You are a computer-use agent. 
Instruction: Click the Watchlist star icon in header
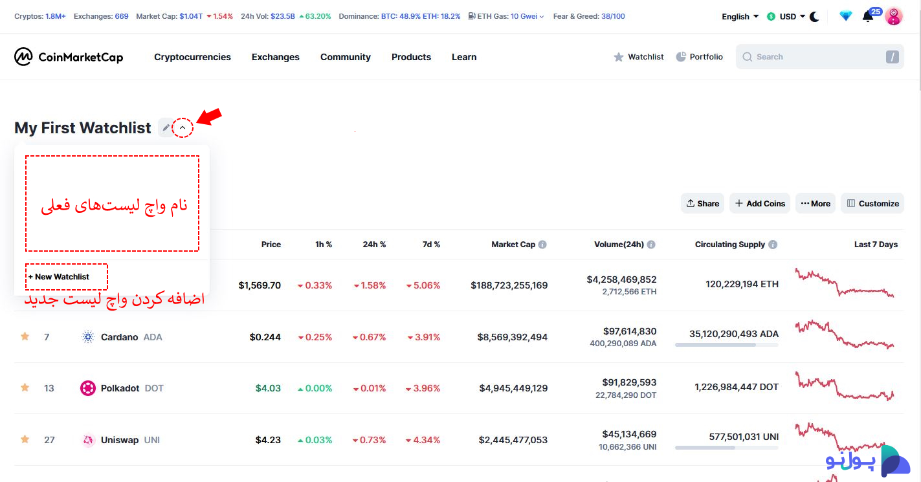(x=619, y=57)
